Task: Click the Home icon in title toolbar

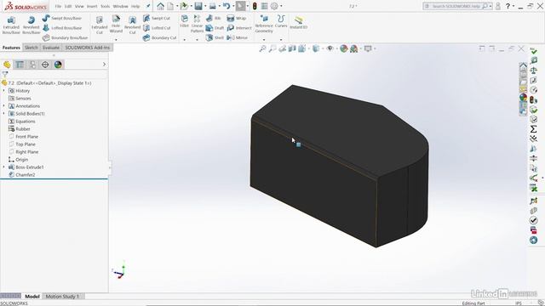Action: point(160,6)
